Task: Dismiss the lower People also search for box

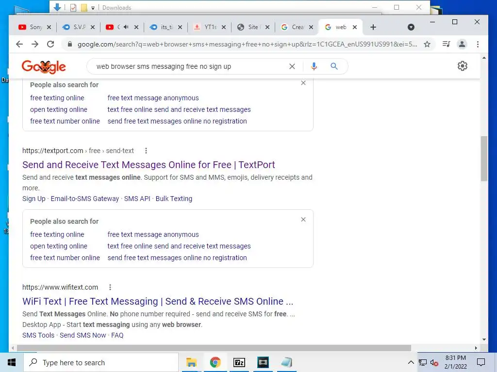Action: pyautogui.click(x=303, y=219)
